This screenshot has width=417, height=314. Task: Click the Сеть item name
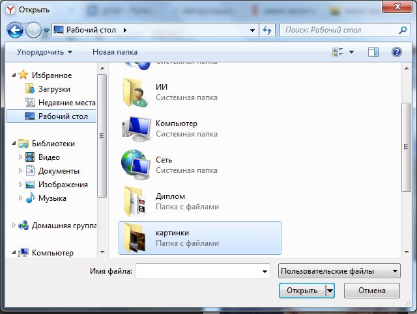pos(164,160)
